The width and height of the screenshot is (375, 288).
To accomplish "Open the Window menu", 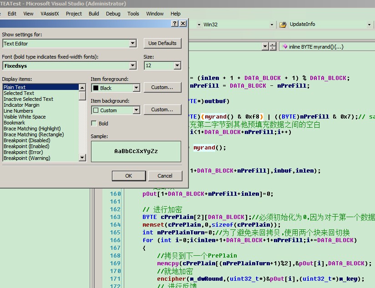I will click(x=155, y=14).
